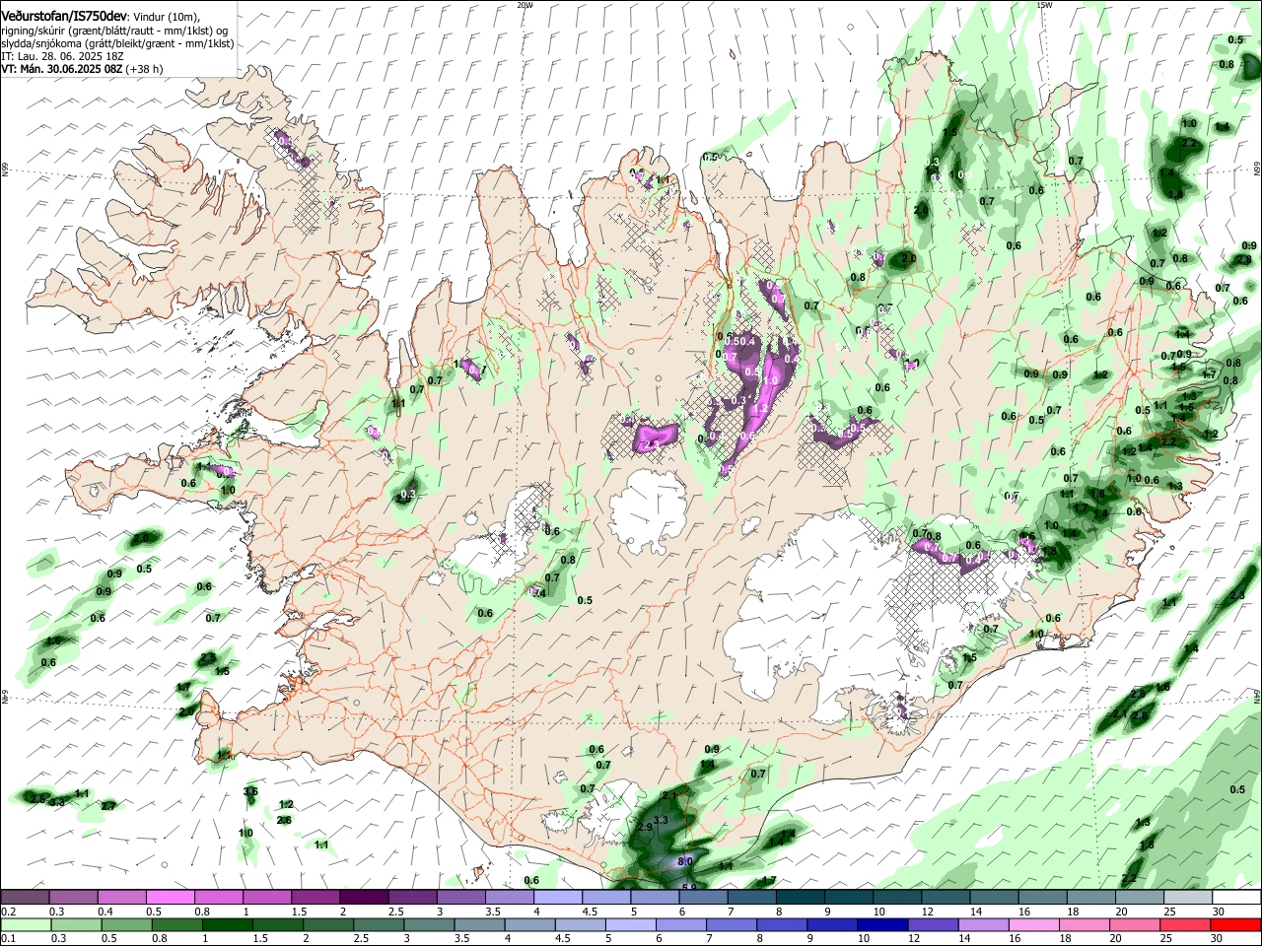This screenshot has height=946, width=1262.
Task: Select the 6 swatch in the upper scale
Action: (x=702, y=897)
